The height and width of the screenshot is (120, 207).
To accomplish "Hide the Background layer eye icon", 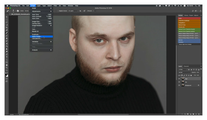I will [179, 85].
